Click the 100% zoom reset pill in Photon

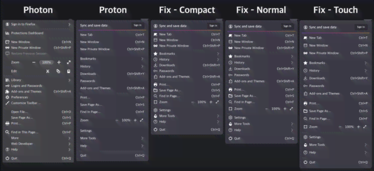[x=47, y=62]
